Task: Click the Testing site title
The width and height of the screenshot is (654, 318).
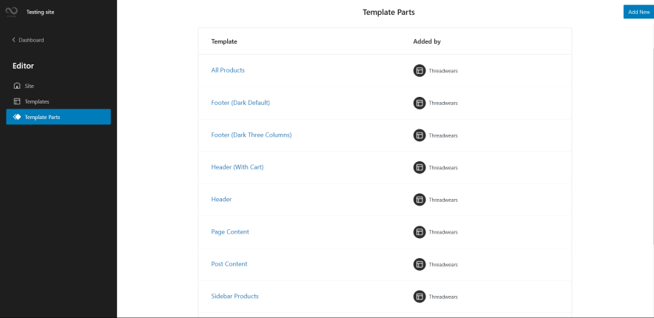Action: pos(40,13)
